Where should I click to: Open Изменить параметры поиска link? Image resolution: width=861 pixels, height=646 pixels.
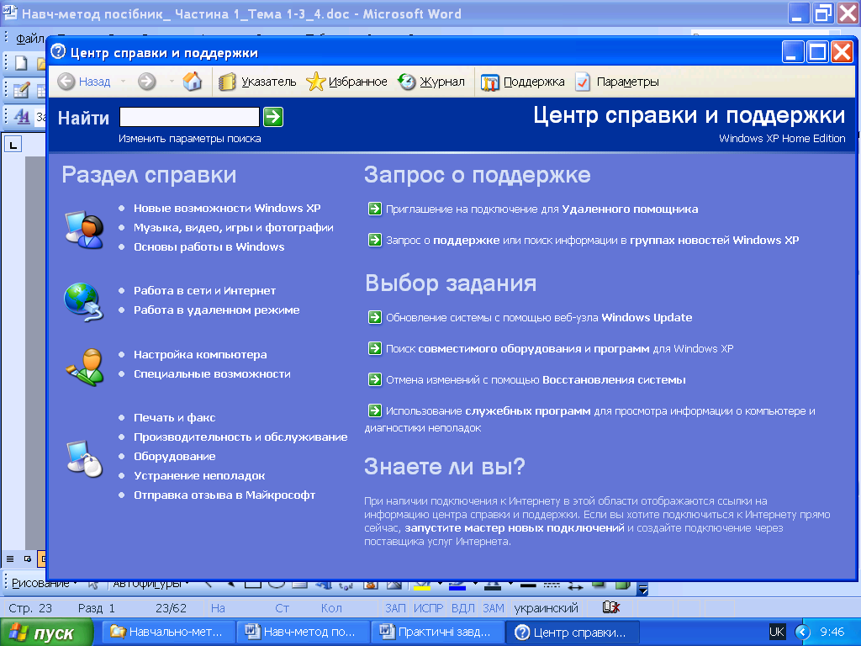point(190,139)
